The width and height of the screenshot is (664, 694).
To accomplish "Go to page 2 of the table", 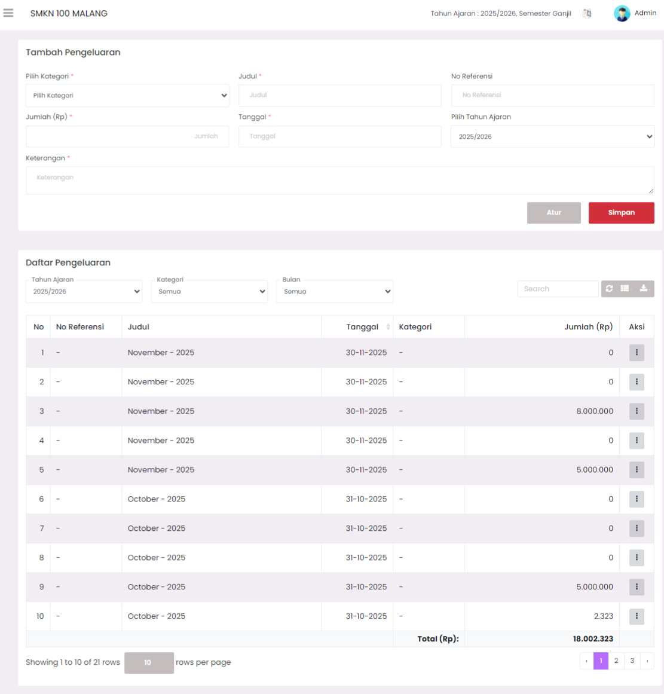I will pos(616,661).
